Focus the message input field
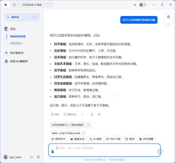This screenshot has height=163, width=175. tap(104, 150)
